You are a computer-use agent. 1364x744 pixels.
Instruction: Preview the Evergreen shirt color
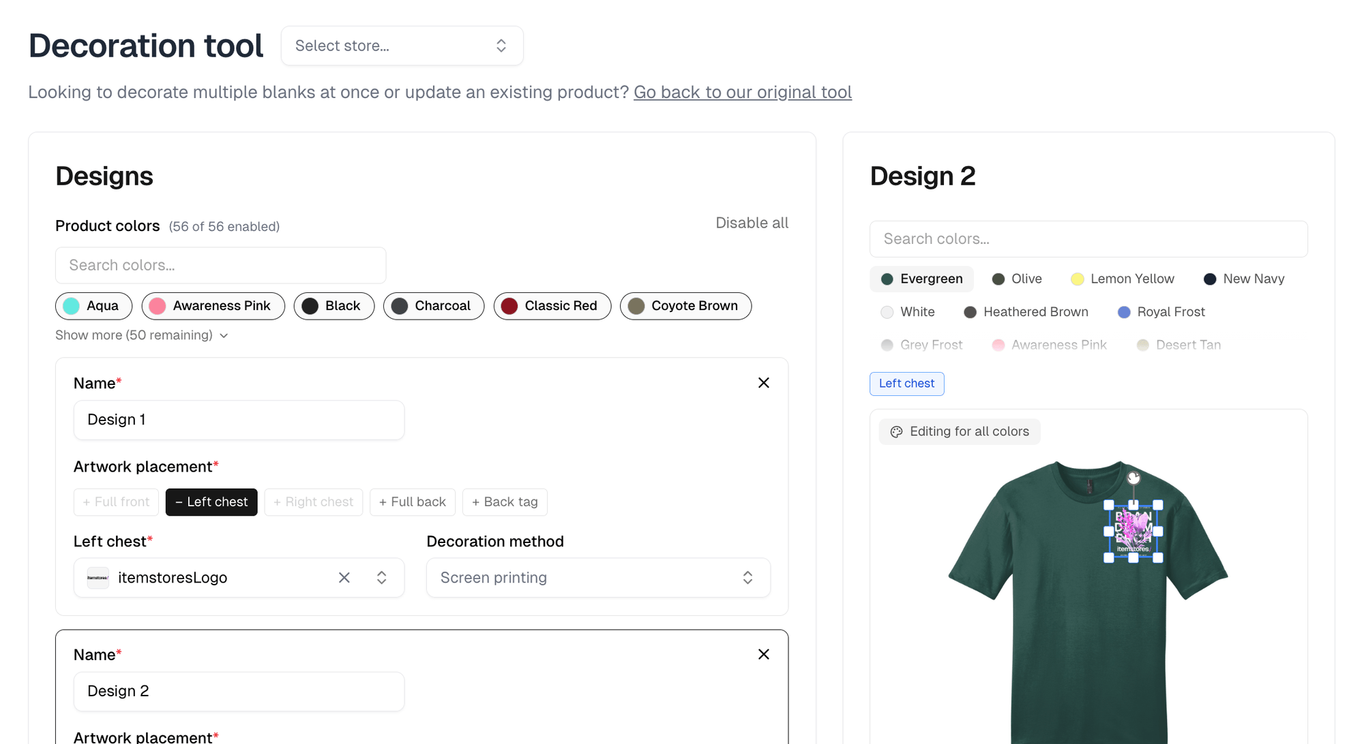click(921, 279)
